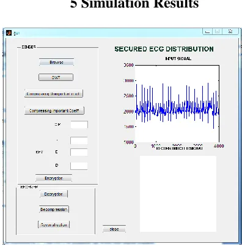
Task: Maximize the gui window
Action: pos(218,31)
